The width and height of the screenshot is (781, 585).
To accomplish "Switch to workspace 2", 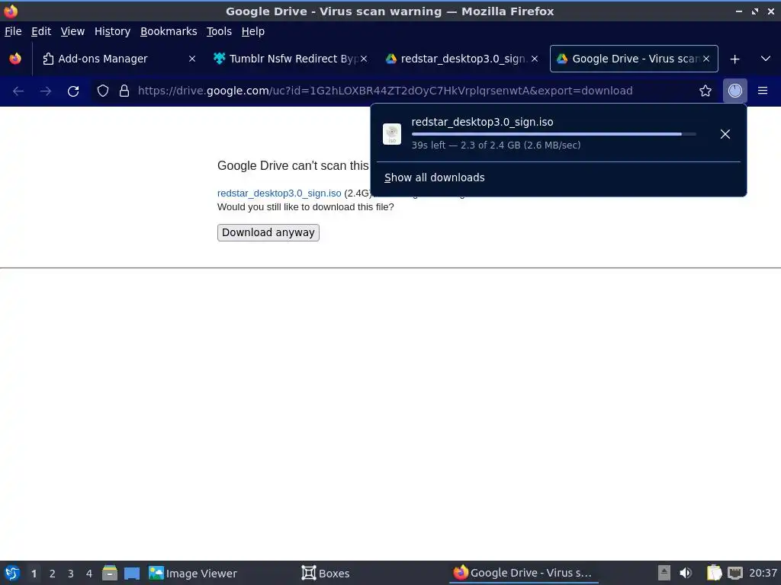I will pos(53,574).
